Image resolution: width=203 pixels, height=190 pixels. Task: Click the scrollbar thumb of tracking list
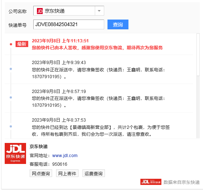point(198,55)
